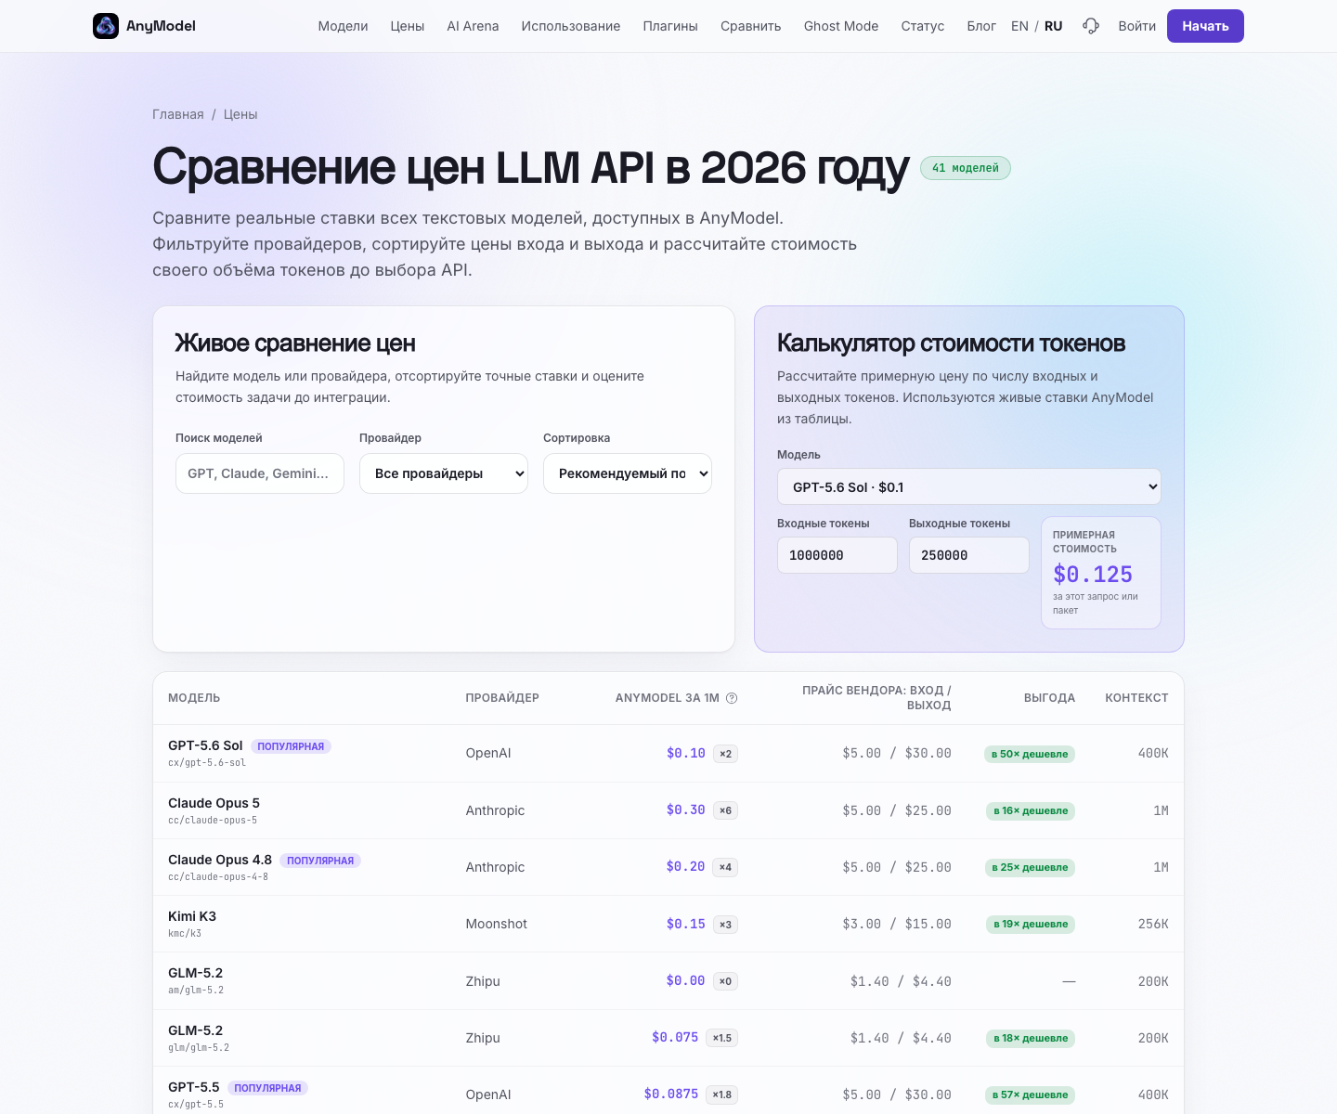Open the support headset icon
The height and width of the screenshot is (1114, 1337).
[x=1091, y=26]
